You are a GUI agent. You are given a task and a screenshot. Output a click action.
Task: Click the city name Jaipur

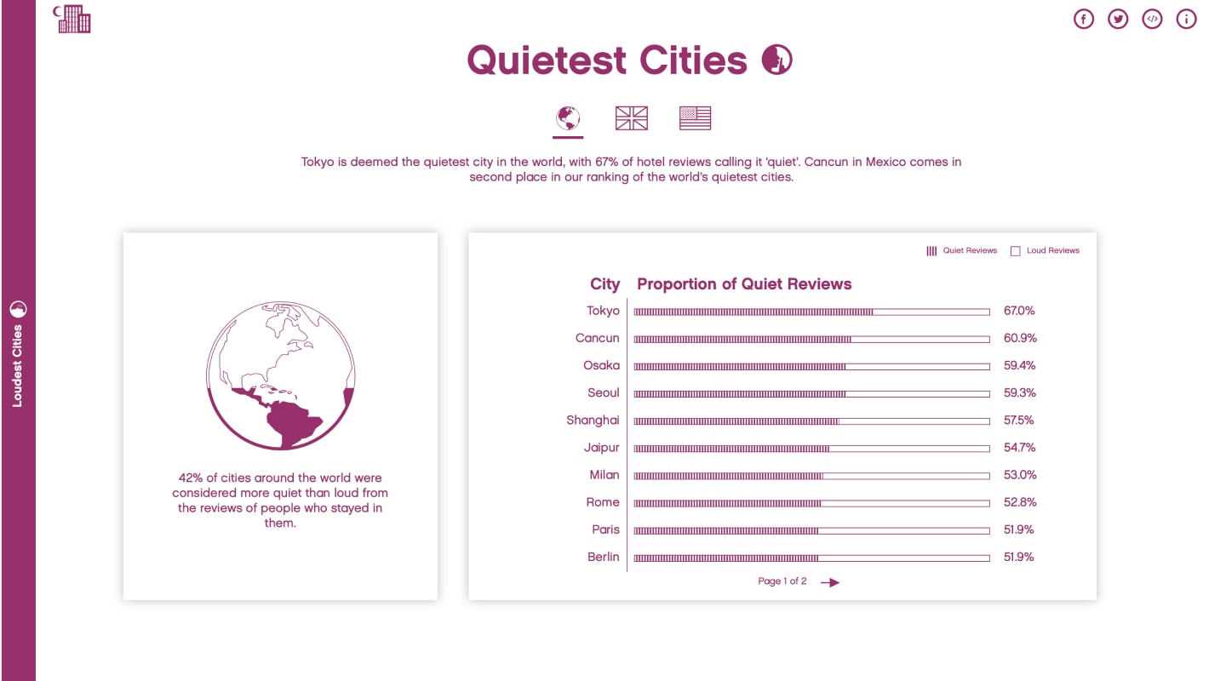point(601,448)
